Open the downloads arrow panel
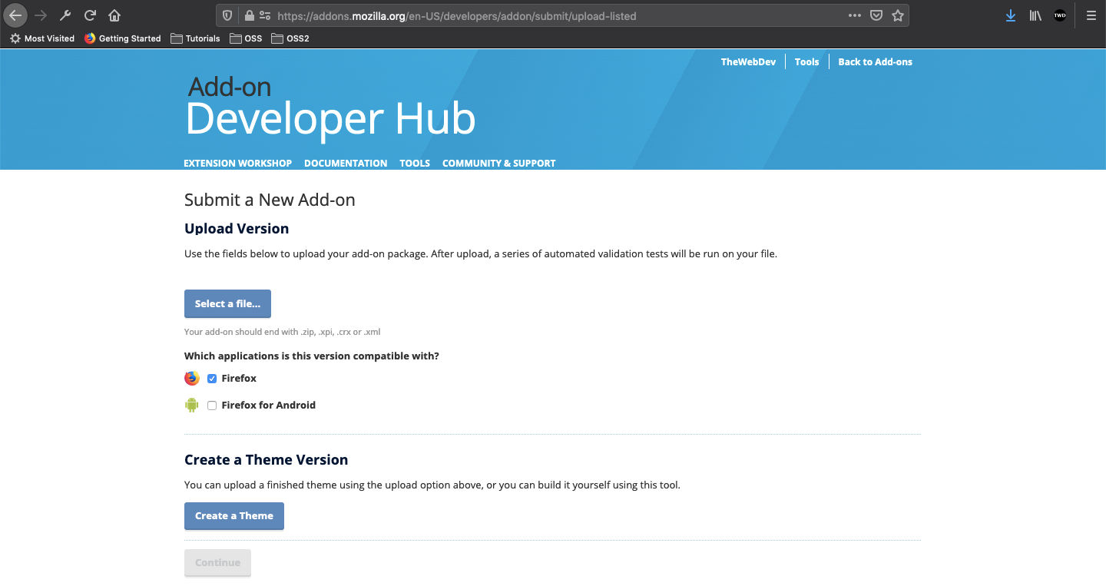 pos(1011,15)
